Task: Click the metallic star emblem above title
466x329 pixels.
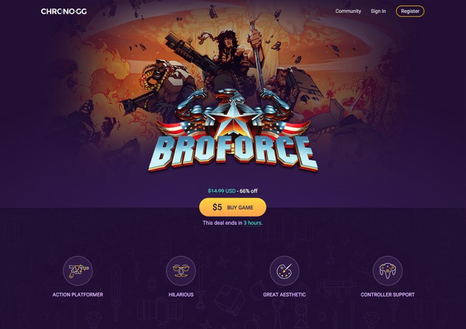Action: [x=233, y=119]
